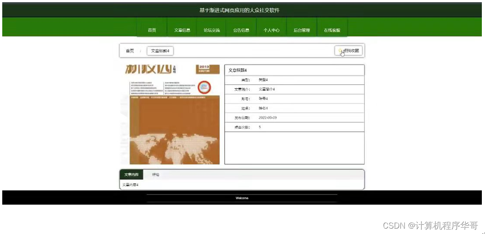Open the 个人中心 navigation item
The height and width of the screenshot is (234, 485).
tap(272, 30)
